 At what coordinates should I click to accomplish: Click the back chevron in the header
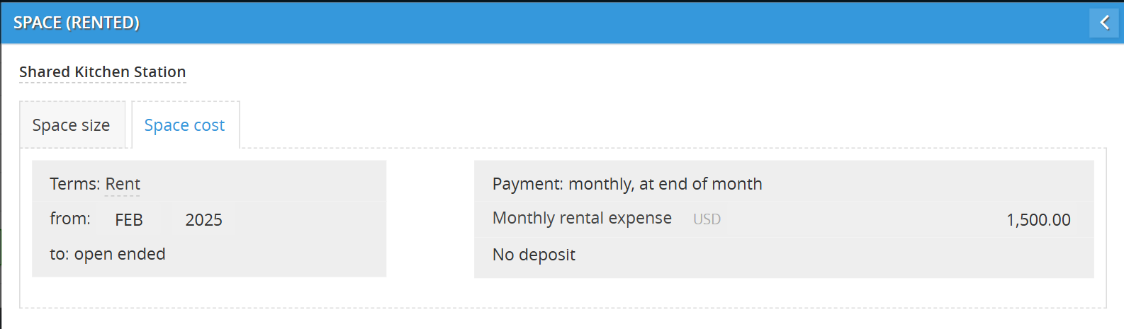tap(1103, 23)
